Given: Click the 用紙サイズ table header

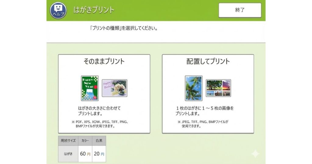Looking at the screenshot, I should (x=68, y=141).
